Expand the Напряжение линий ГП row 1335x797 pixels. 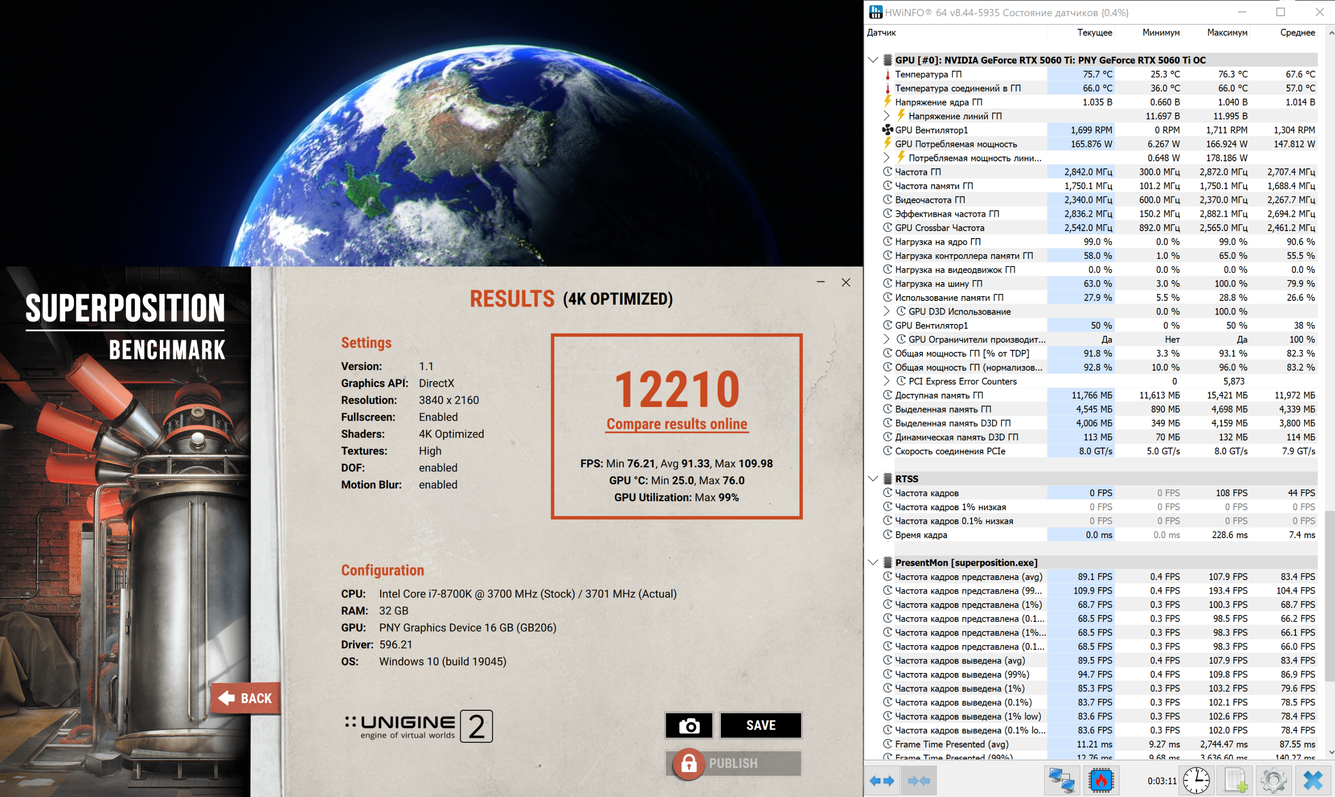887,116
